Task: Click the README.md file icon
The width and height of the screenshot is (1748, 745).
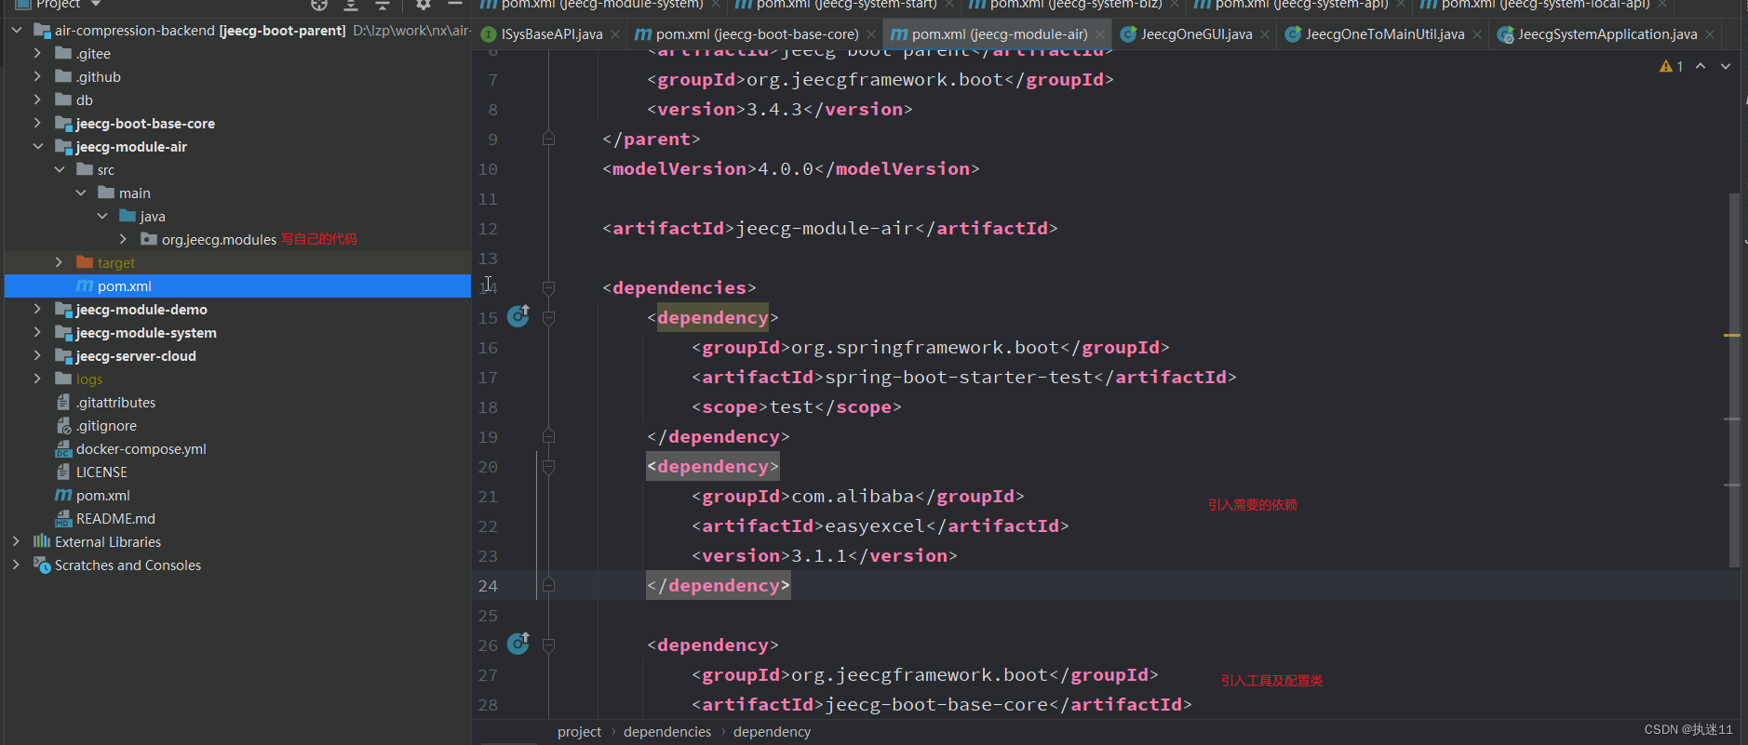Action: (63, 519)
